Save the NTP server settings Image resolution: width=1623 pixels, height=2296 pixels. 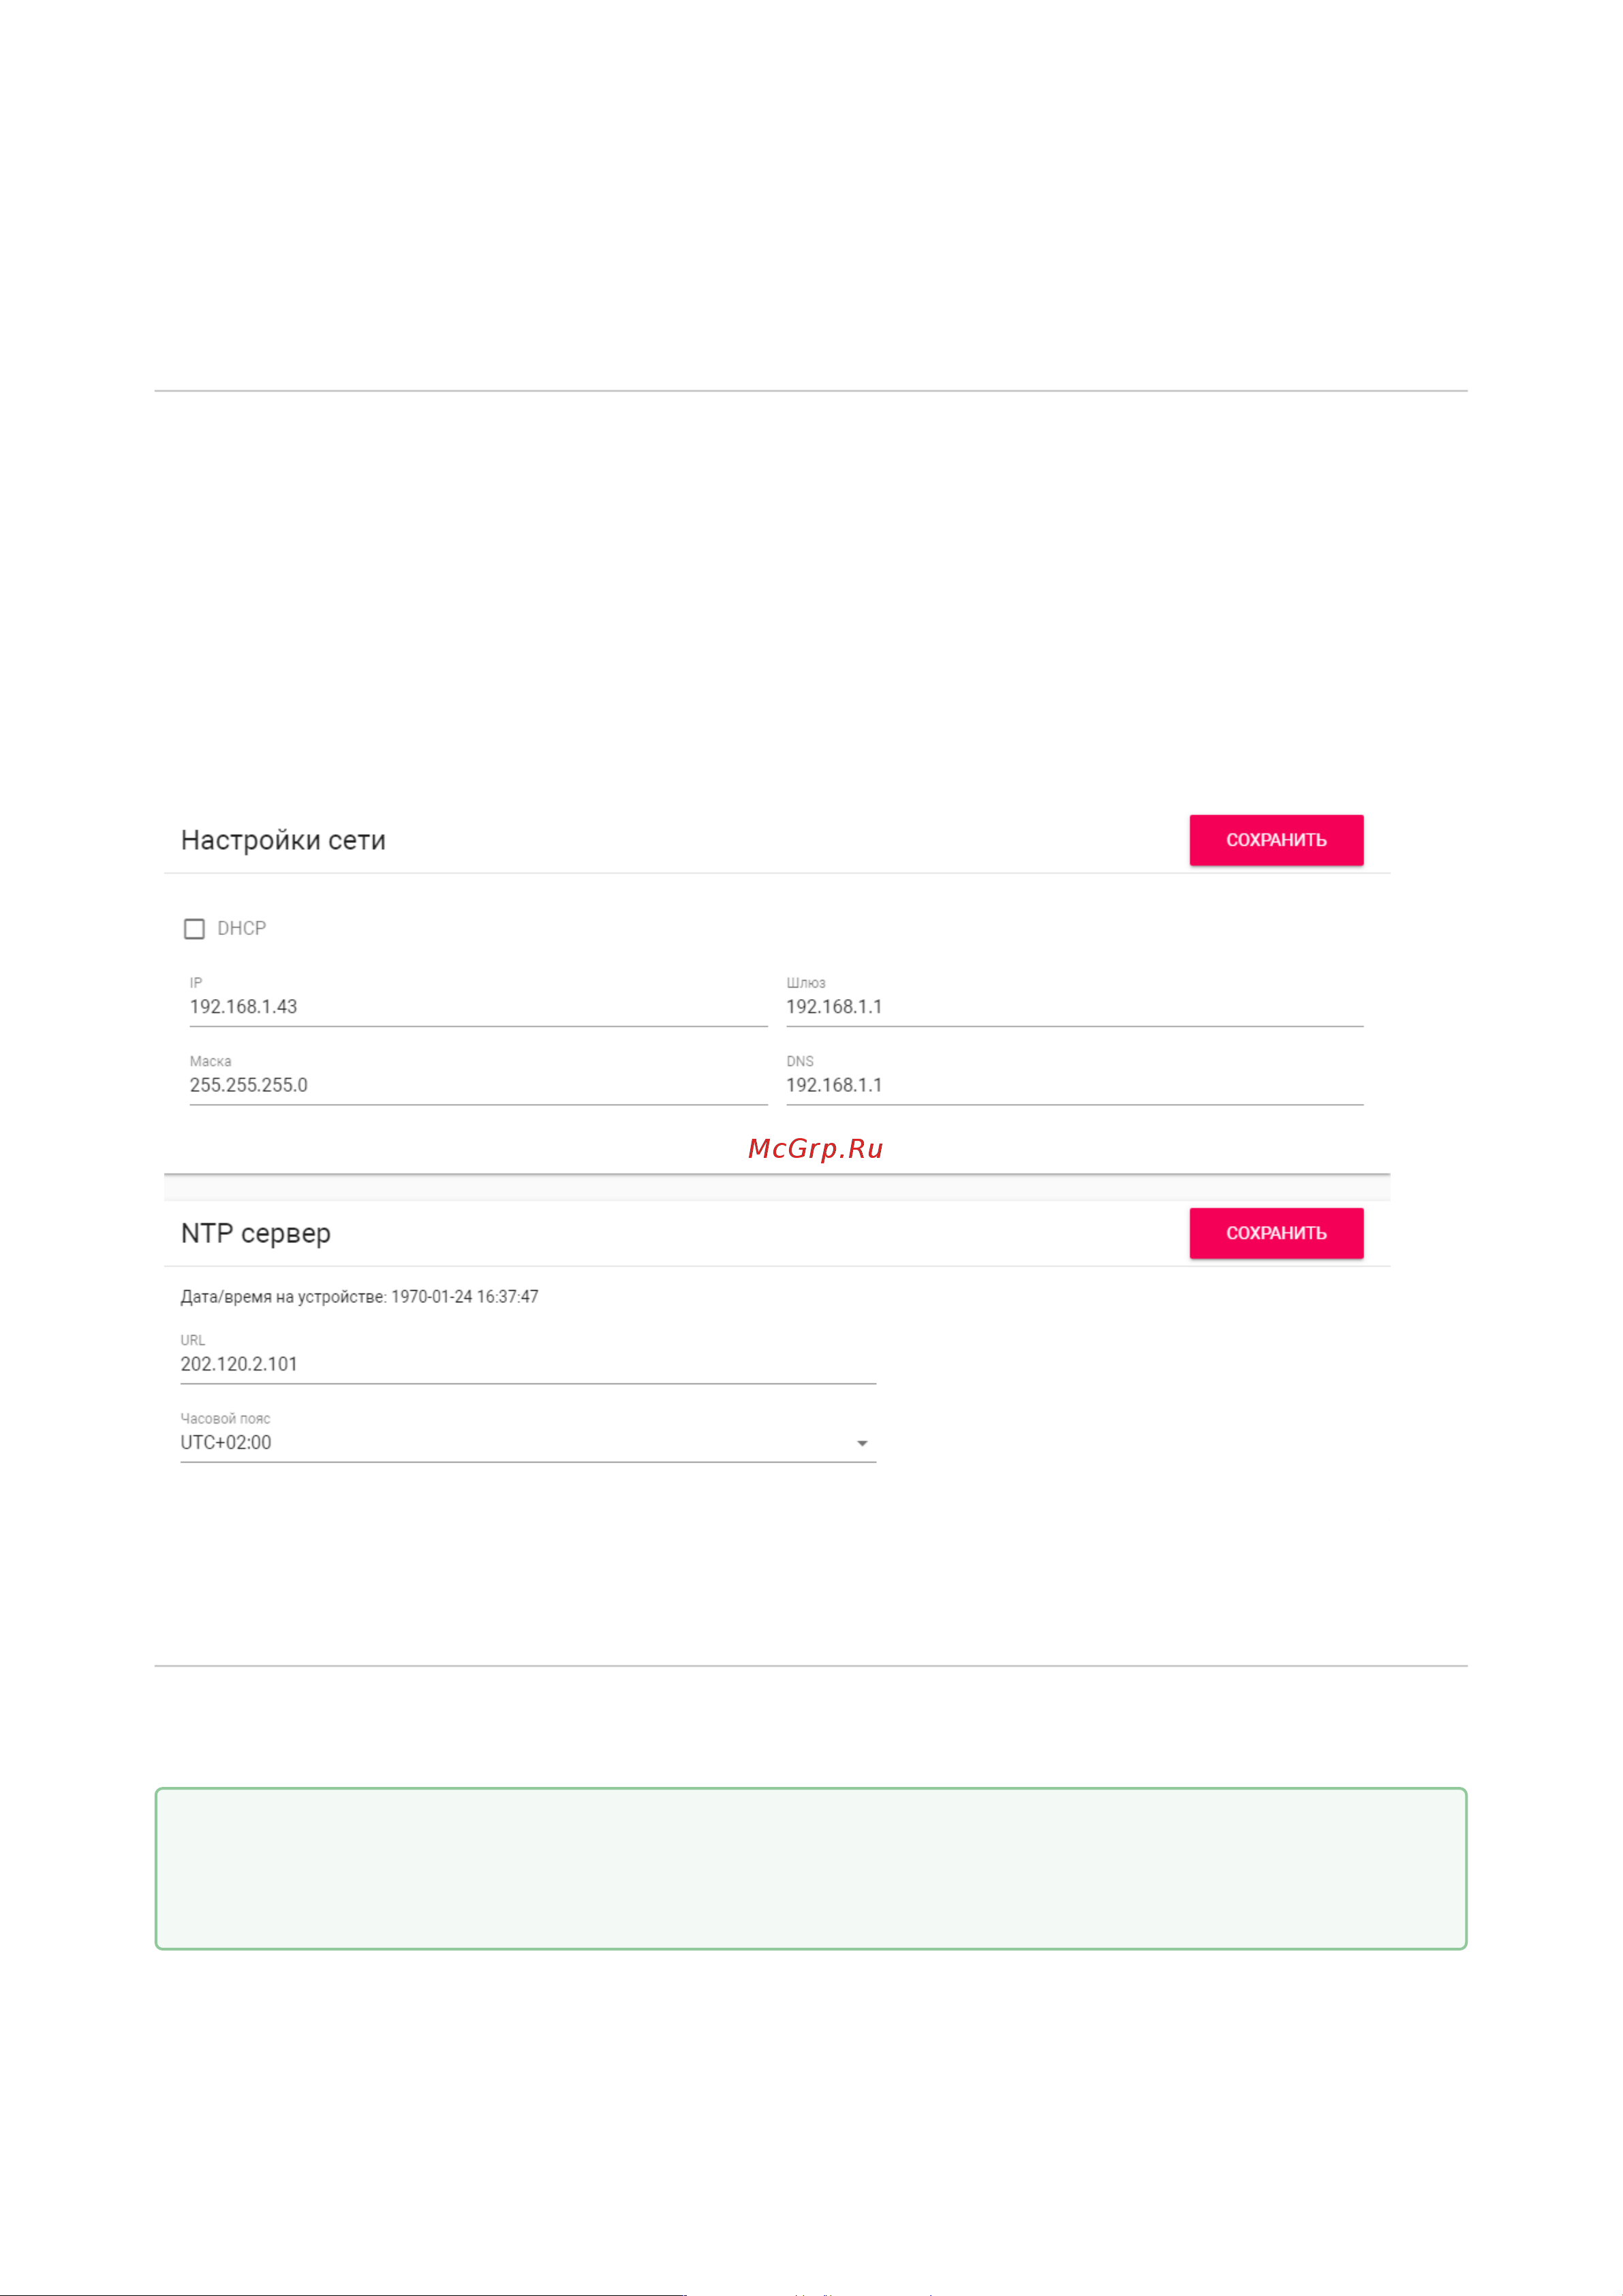point(1276,1233)
